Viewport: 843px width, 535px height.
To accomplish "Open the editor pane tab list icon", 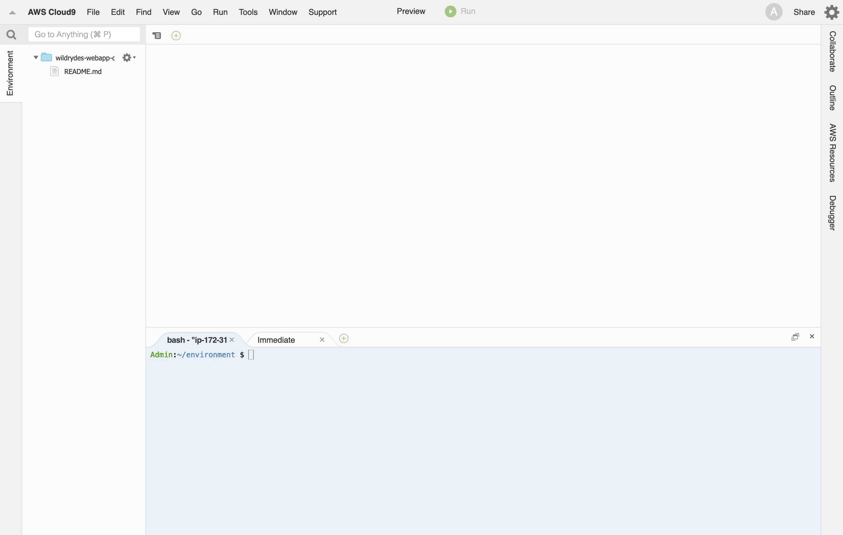I will point(157,35).
